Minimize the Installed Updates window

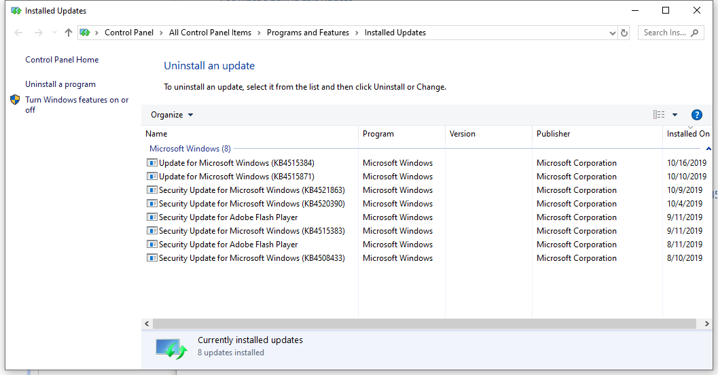pyautogui.click(x=635, y=11)
